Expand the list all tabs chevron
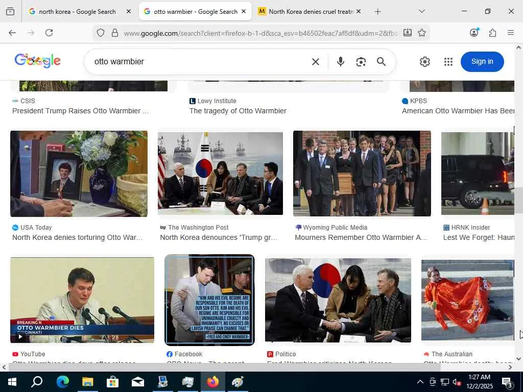 pyautogui.click(x=421, y=11)
